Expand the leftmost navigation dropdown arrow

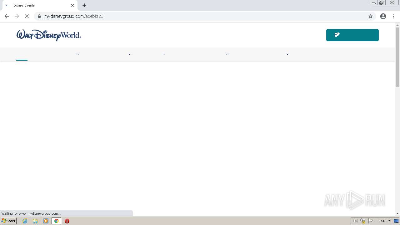click(78, 54)
